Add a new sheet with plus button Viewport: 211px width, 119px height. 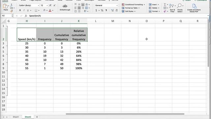click(x=37, y=117)
